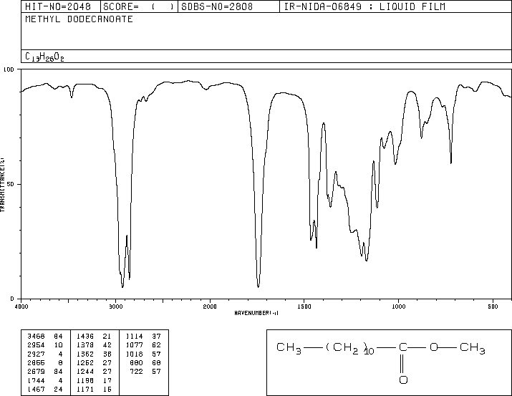Click the 50 label on transmittance axis

(x=11, y=184)
